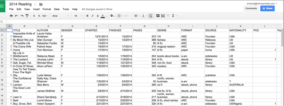Open the Data menu
Viewport: 284px width, 106px height.
tap(57, 9)
